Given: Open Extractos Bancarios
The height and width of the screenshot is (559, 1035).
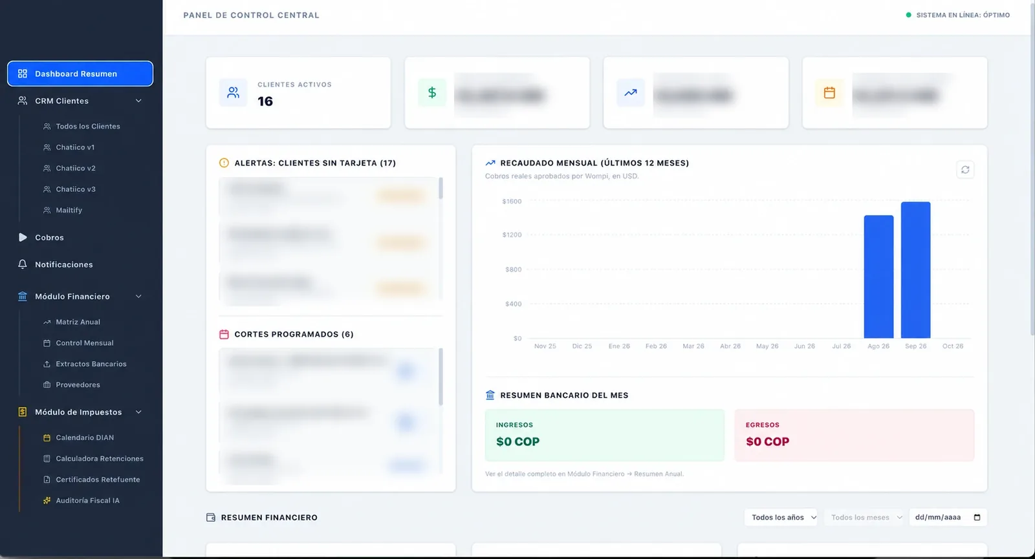Looking at the screenshot, I should click(x=91, y=364).
